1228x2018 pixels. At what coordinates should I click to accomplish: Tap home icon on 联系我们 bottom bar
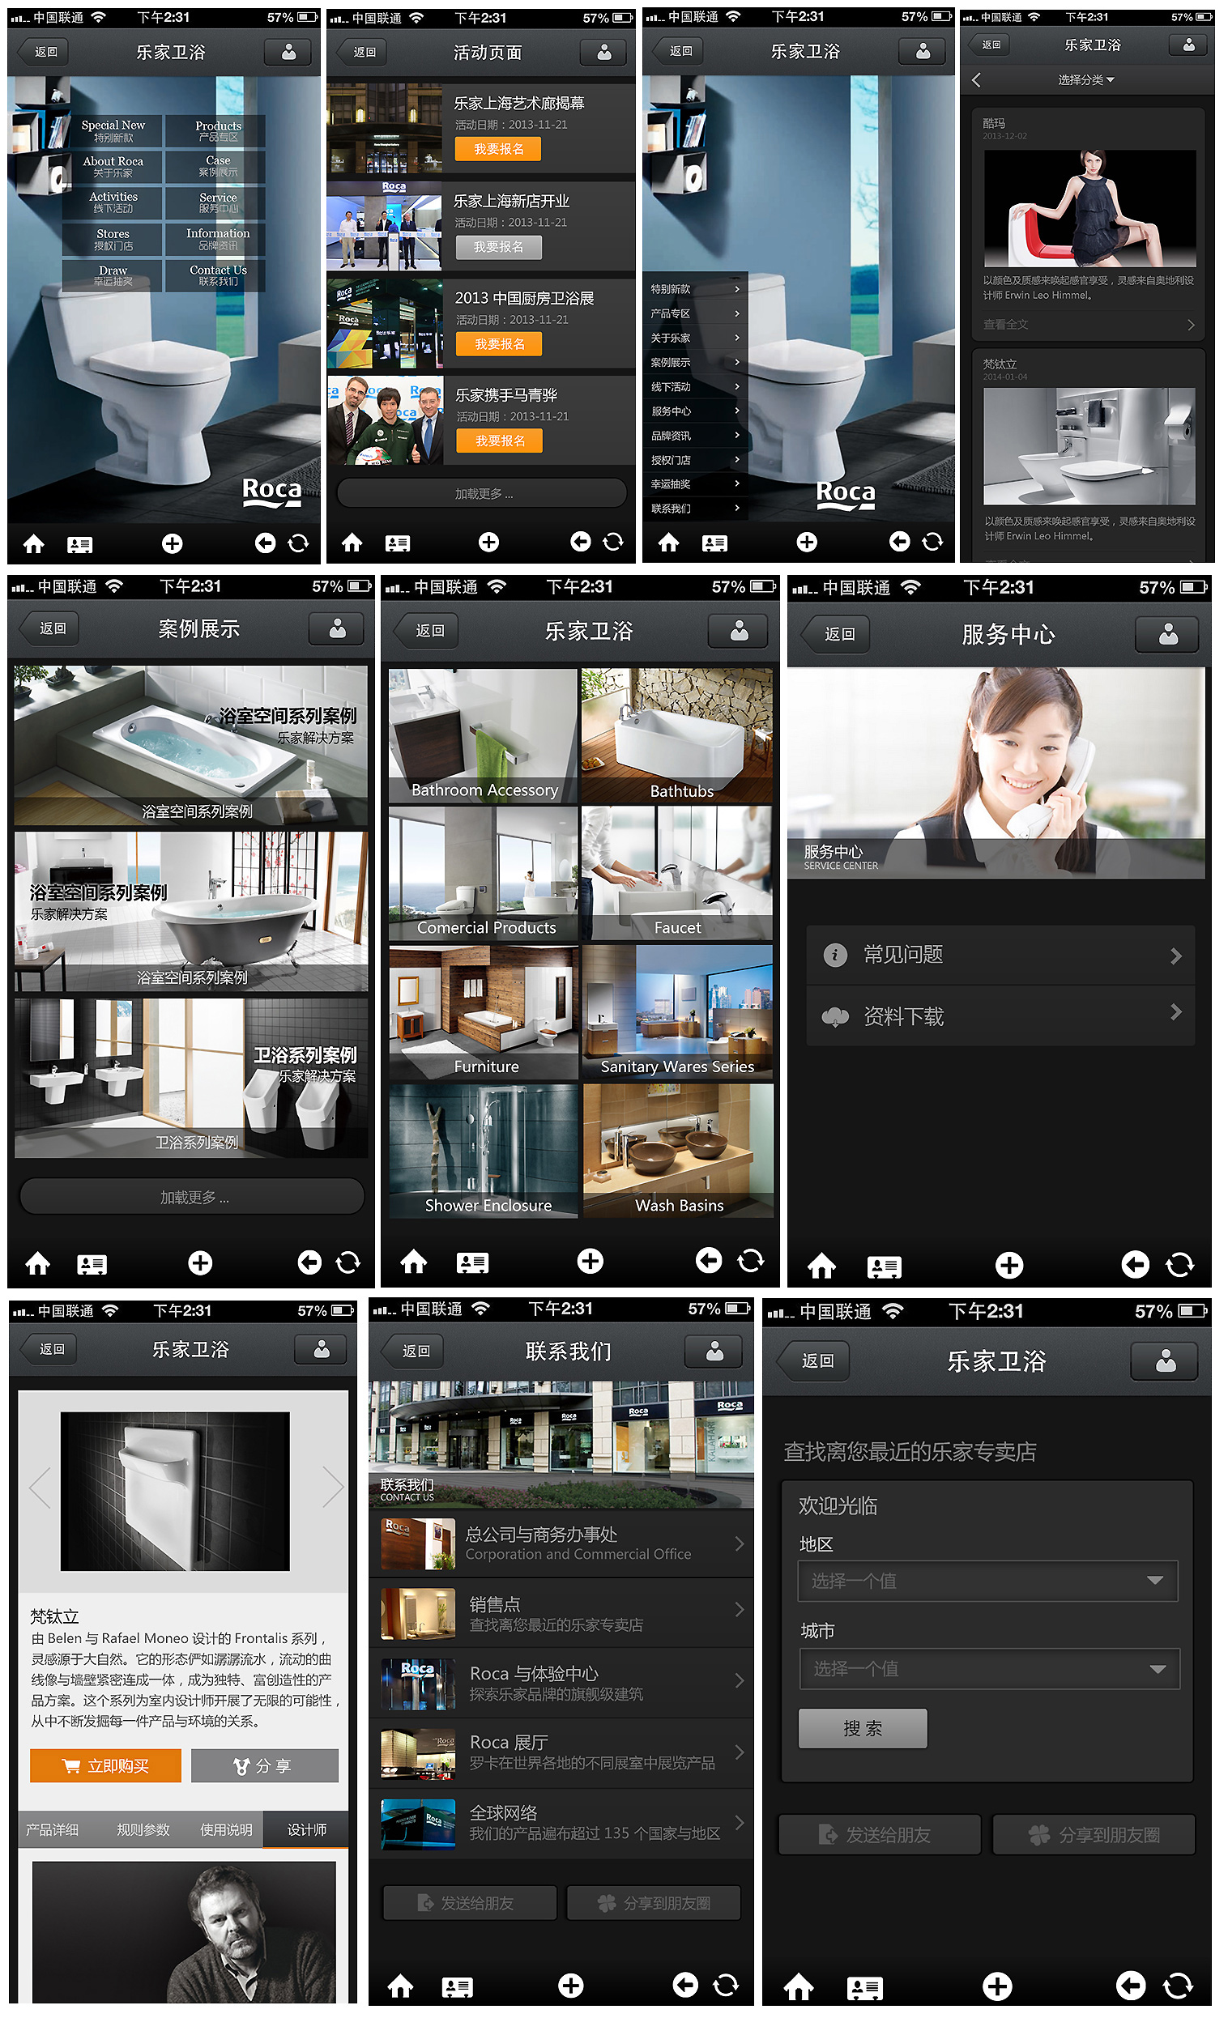click(401, 1986)
